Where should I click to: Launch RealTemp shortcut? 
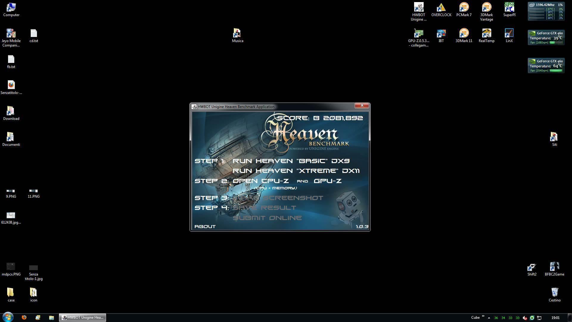point(486,35)
